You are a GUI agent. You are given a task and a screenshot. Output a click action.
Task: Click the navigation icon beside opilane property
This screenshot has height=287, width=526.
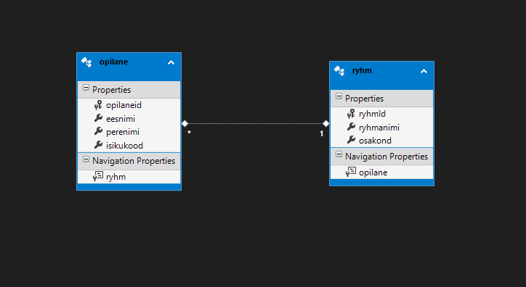pos(351,172)
